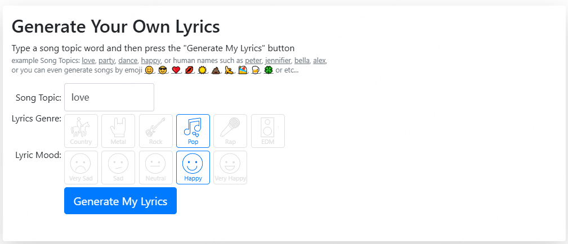Image resolution: width=568 pixels, height=244 pixels.
Task: Choose the Rap genre microphone icon
Action: point(230,131)
